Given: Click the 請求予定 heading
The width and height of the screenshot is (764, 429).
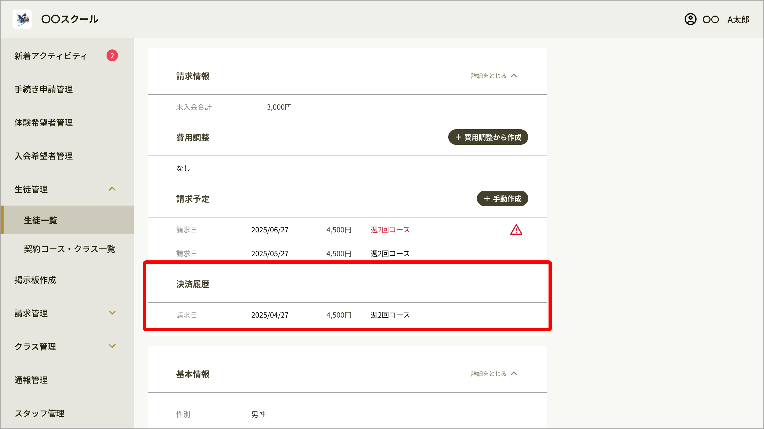Looking at the screenshot, I should (x=193, y=199).
